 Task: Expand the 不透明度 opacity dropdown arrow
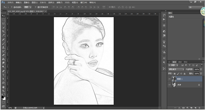tap(201, 69)
